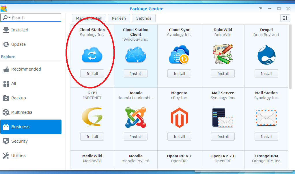Install Drupal

click(x=266, y=73)
